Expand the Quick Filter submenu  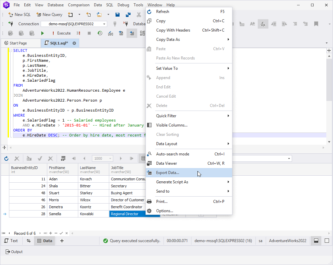tap(189, 116)
